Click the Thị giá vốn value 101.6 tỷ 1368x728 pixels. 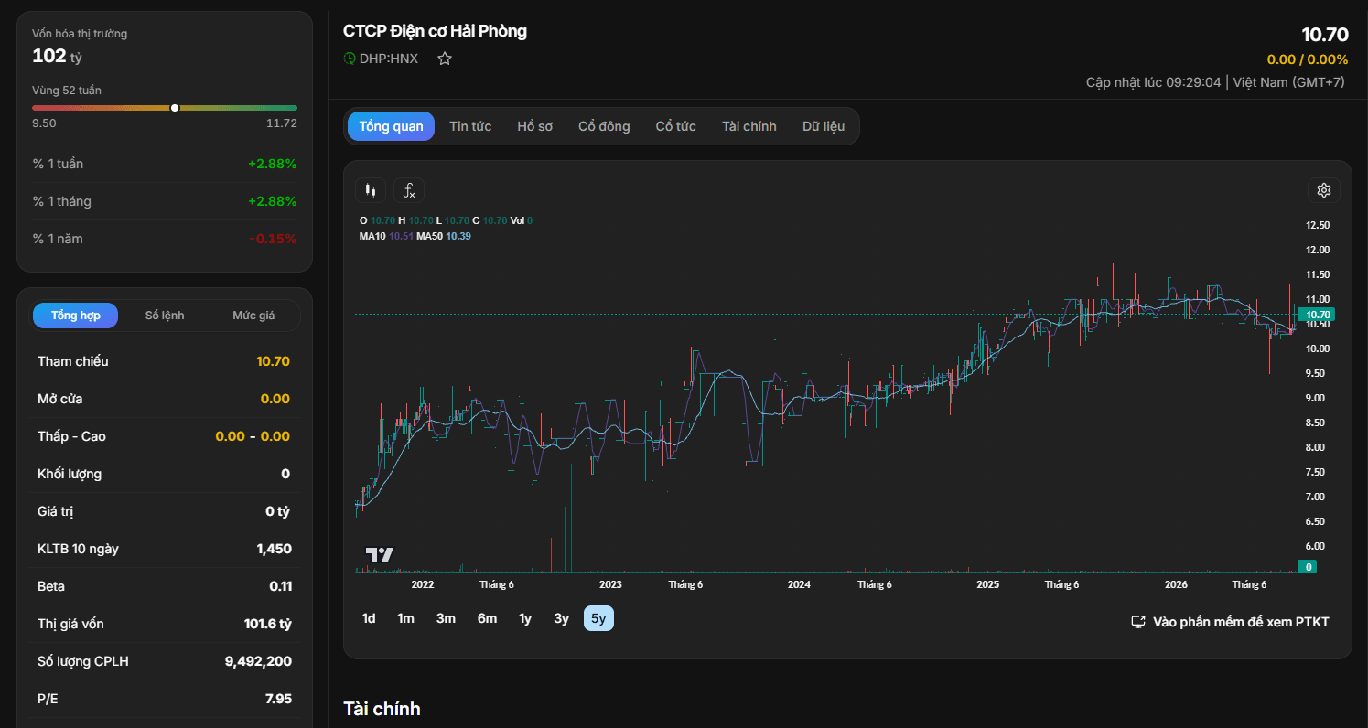tap(267, 624)
